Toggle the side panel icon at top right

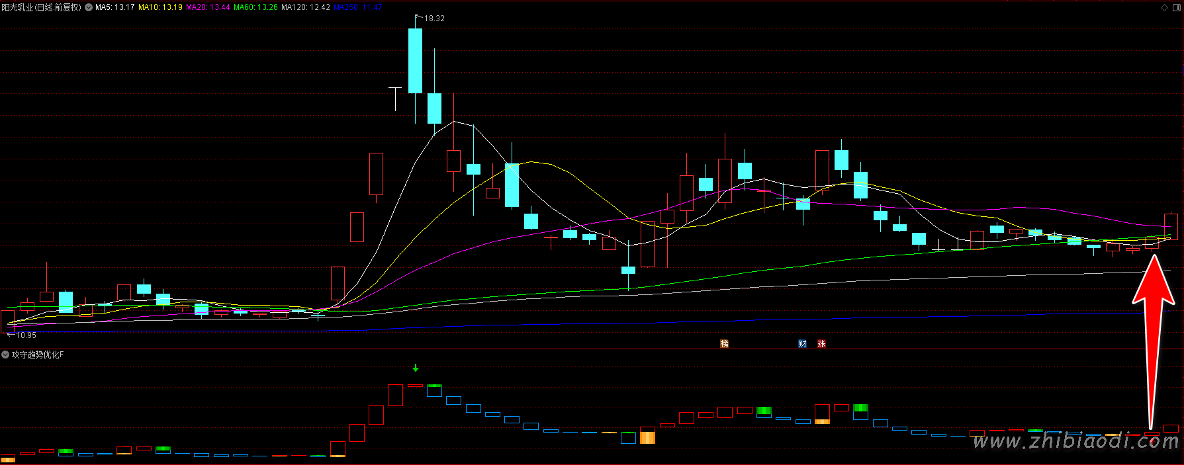pos(1177,7)
